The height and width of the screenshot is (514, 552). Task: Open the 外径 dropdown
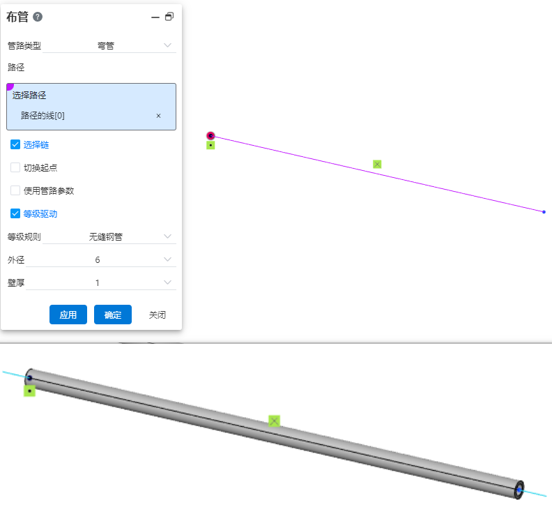pos(101,259)
